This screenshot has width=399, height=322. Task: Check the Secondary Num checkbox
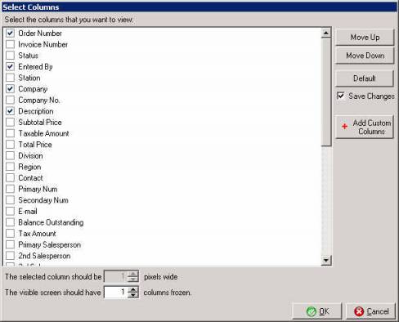10,200
